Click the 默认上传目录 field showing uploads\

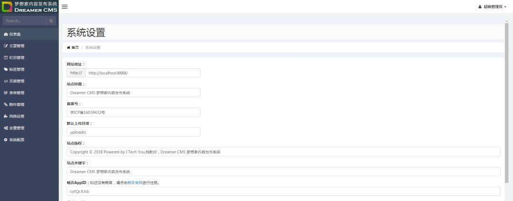click(133, 132)
